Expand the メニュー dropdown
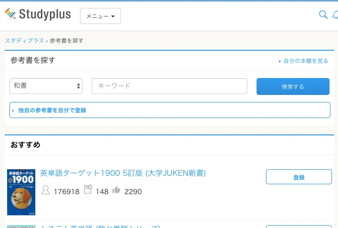The height and width of the screenshot is (228, 338). pyautogui.click(x=100, y=16)
